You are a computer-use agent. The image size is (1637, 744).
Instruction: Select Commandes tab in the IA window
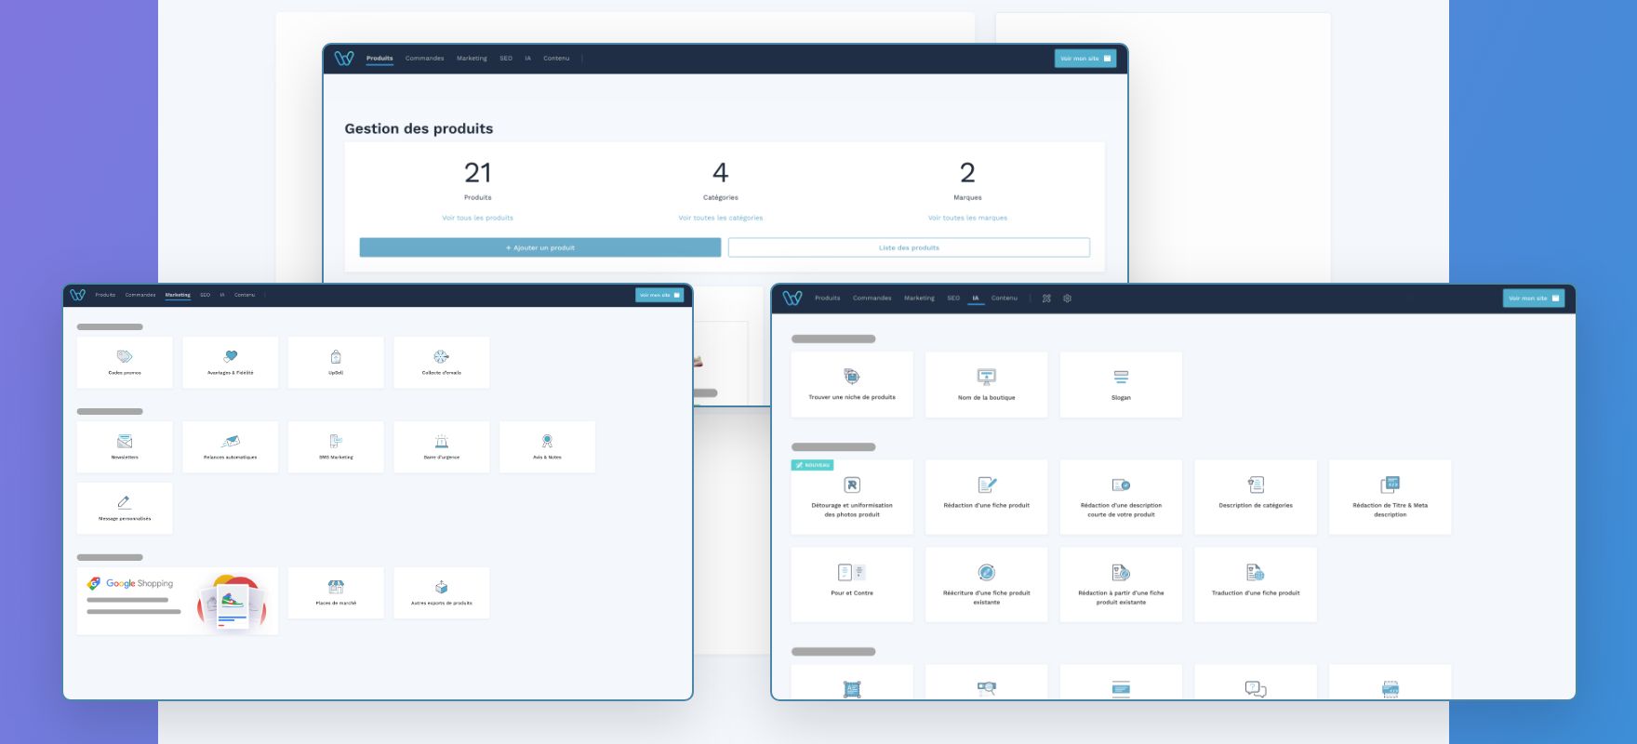tap(872, 299)
